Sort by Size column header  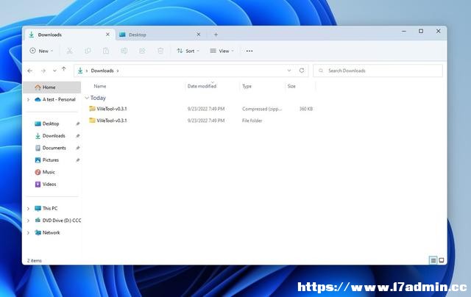[291, 87]
